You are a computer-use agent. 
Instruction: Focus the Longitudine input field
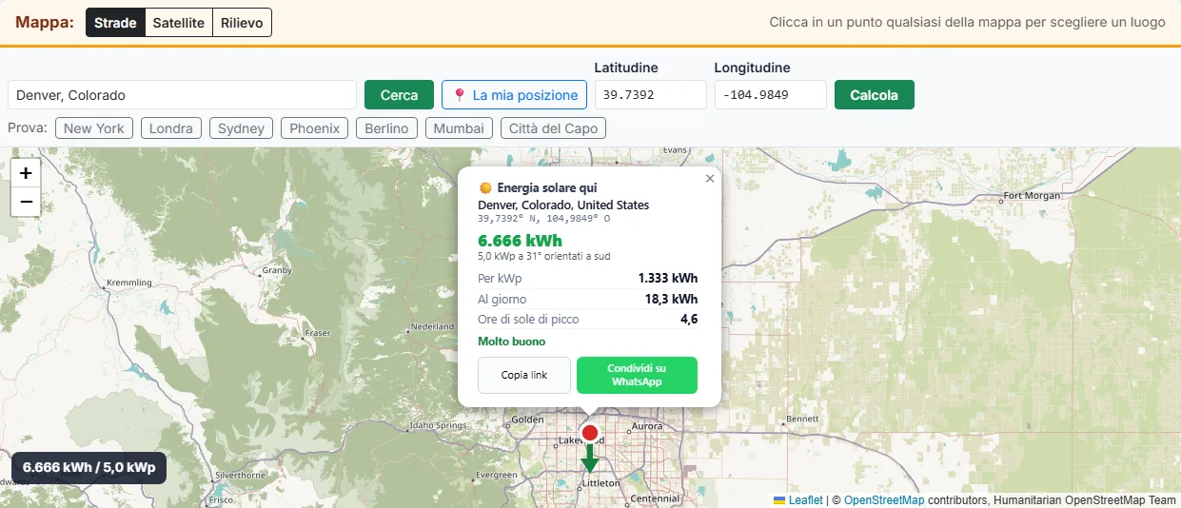coord(771,95)
